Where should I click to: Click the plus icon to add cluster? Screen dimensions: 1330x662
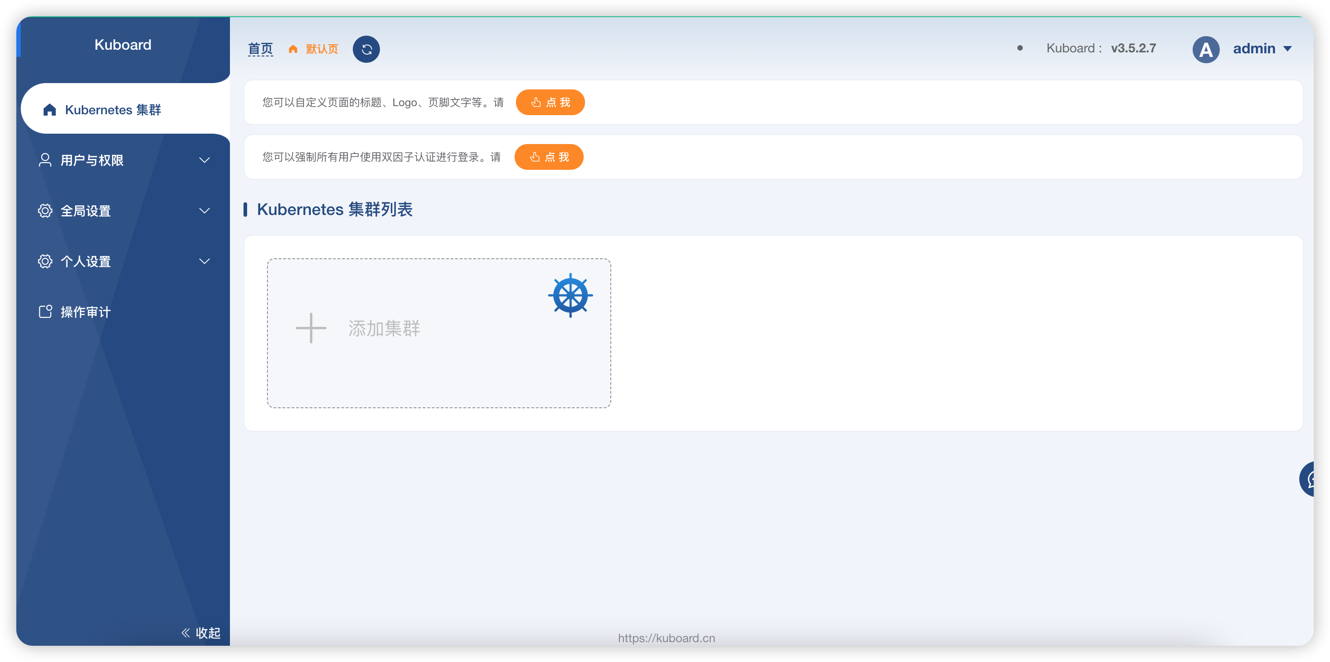[311, 328]
